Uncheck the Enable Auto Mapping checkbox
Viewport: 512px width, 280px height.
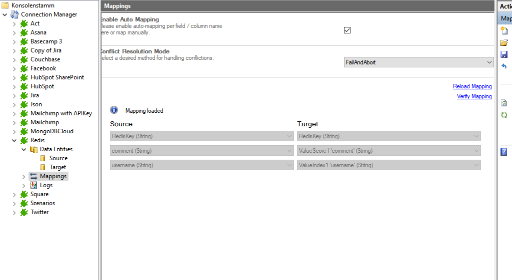point(347,30)
